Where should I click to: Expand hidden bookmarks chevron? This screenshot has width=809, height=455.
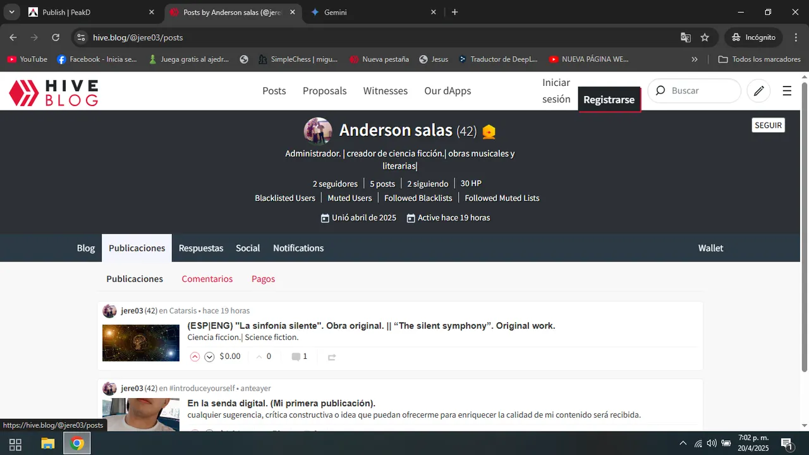point(695,59)
